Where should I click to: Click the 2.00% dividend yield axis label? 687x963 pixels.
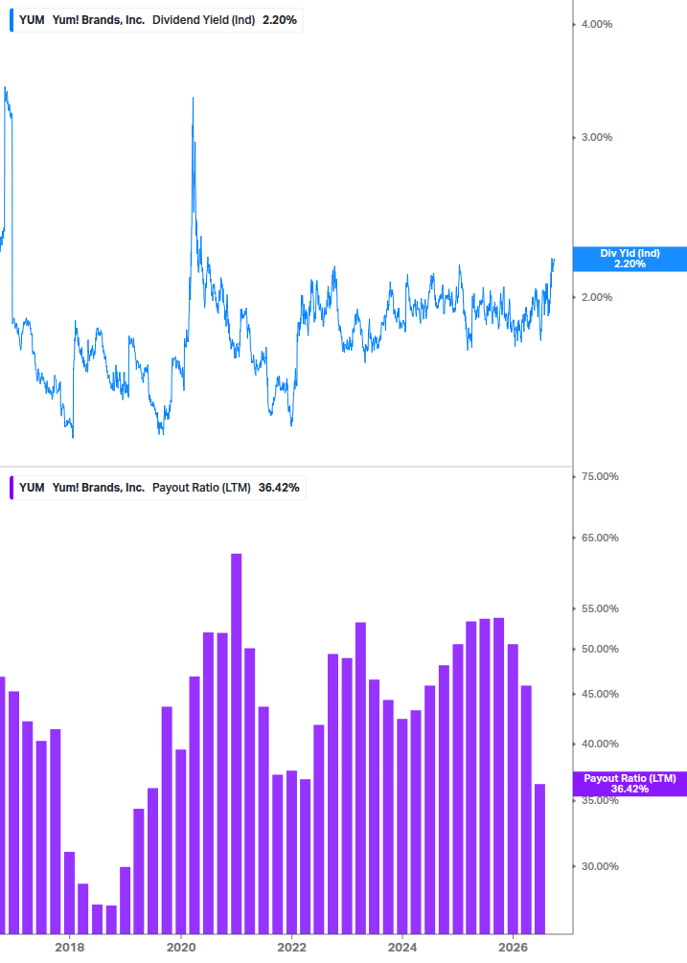597,297
